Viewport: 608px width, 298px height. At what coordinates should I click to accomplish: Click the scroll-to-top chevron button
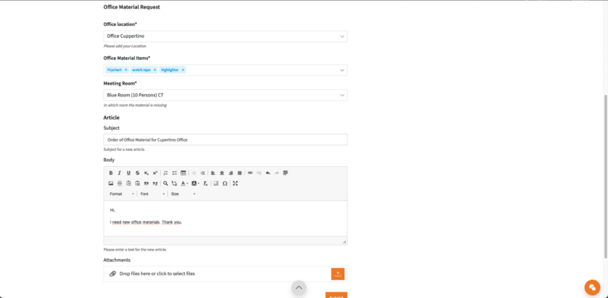298,288
